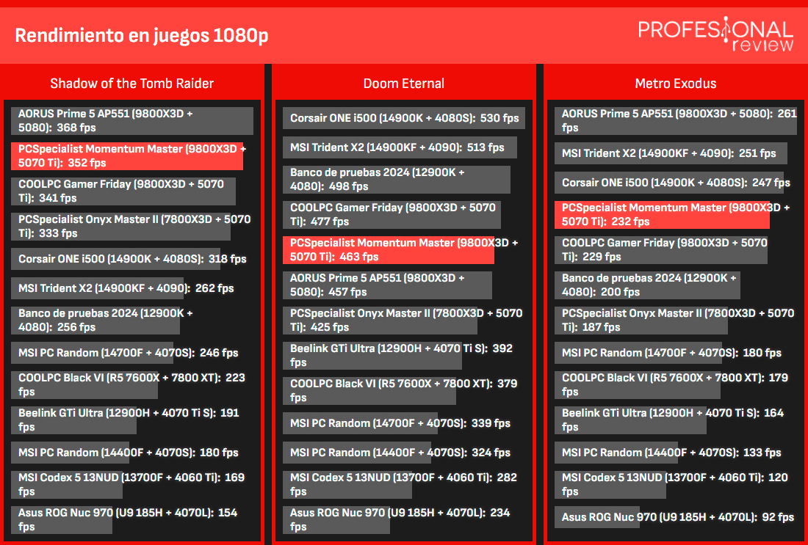Click the highlighted PCSpecialist Momentum 463 fps bar
The image size is (808, 545).
pos(389,249)
